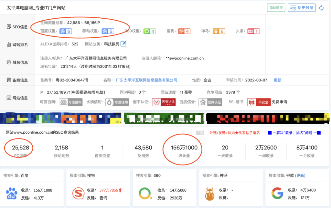This screenshot has height=208, width=331.
Task: Click the middle green banner ad
Action: pyautogui.click(x=164, y=118)
